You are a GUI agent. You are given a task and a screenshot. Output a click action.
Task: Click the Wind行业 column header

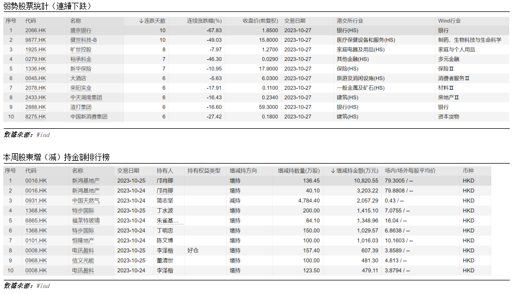coord(449,21)
